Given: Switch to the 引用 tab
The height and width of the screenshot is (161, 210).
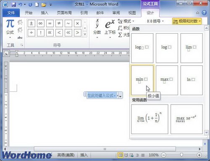Looking at the screenshot, I should point(84,13).
